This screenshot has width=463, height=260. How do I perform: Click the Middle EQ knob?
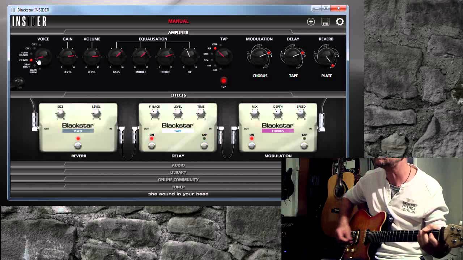[141, 57]
